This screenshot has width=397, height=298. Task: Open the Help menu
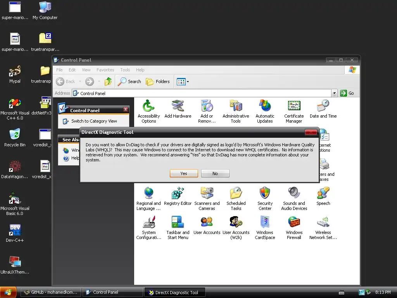coord(140,70)
